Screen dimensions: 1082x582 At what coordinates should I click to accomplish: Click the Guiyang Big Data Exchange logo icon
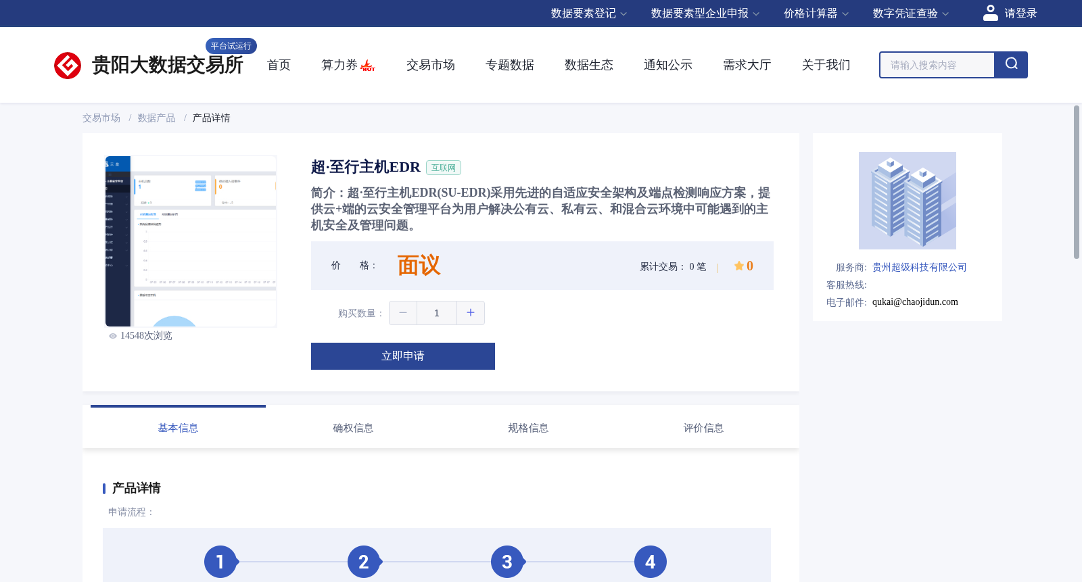(x=68, y=66)
